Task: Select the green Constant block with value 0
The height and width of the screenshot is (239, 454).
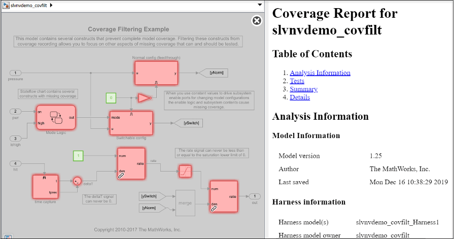Action: pyautogui.click(x=111, y=98)
